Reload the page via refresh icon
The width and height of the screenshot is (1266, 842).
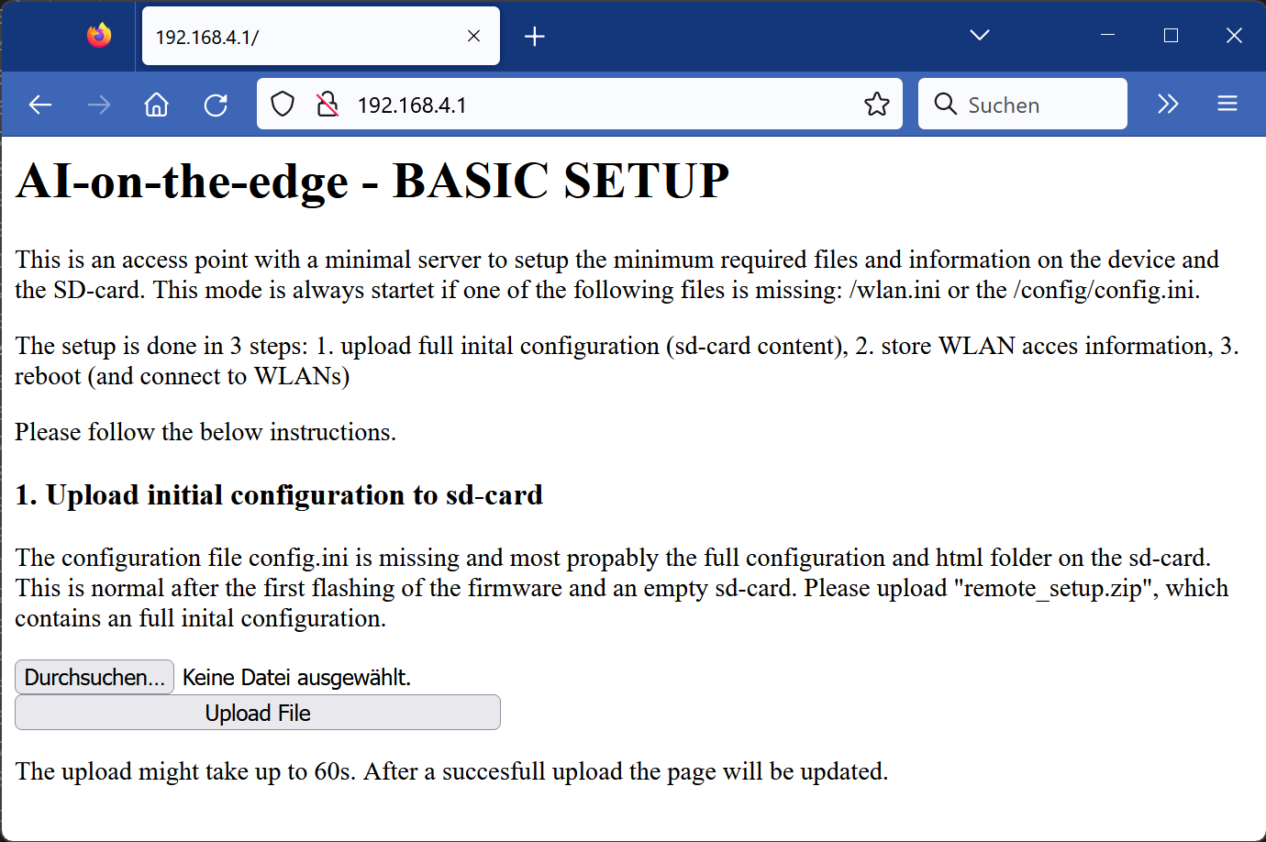[216, 104]
